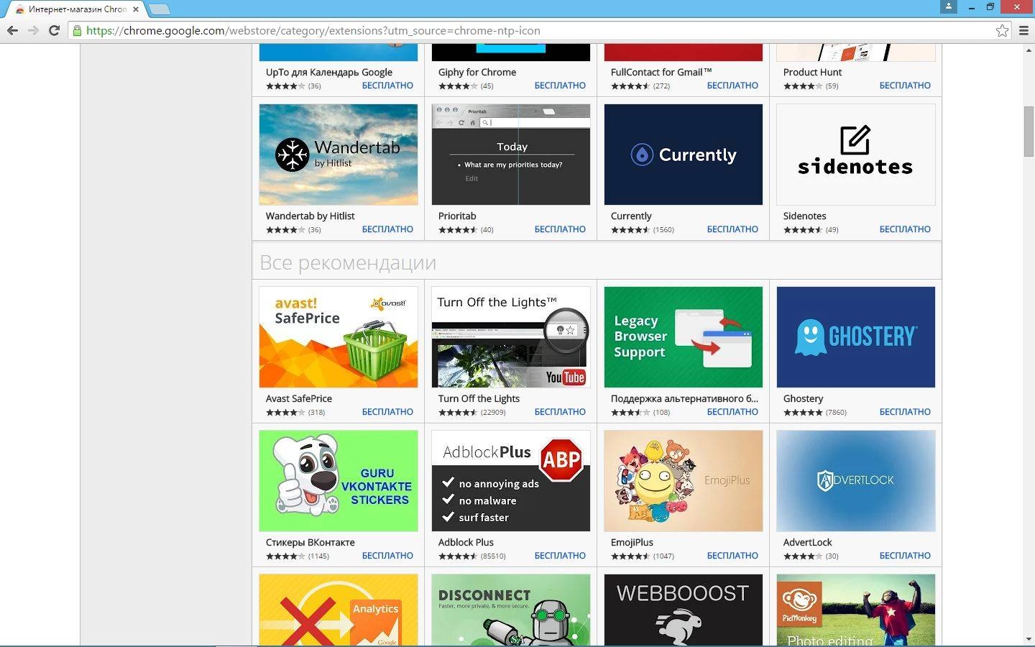Image resolution: width=1035 pixels, height=647 pixels.
Task: Open the Legacy Browser Support image
Action: [x=684, y=337]
